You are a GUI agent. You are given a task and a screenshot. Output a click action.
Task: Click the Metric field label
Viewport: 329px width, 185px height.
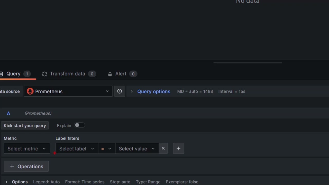[10, 138]
